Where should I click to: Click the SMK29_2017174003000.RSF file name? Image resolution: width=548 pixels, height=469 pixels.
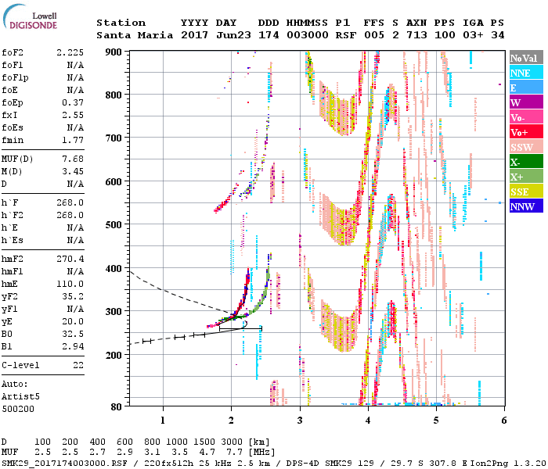click(x=64, y=463)
